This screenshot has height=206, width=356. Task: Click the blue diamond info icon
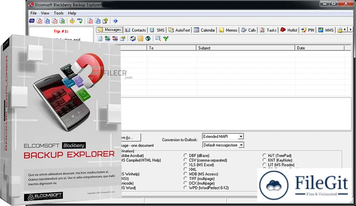pos(115,21)
